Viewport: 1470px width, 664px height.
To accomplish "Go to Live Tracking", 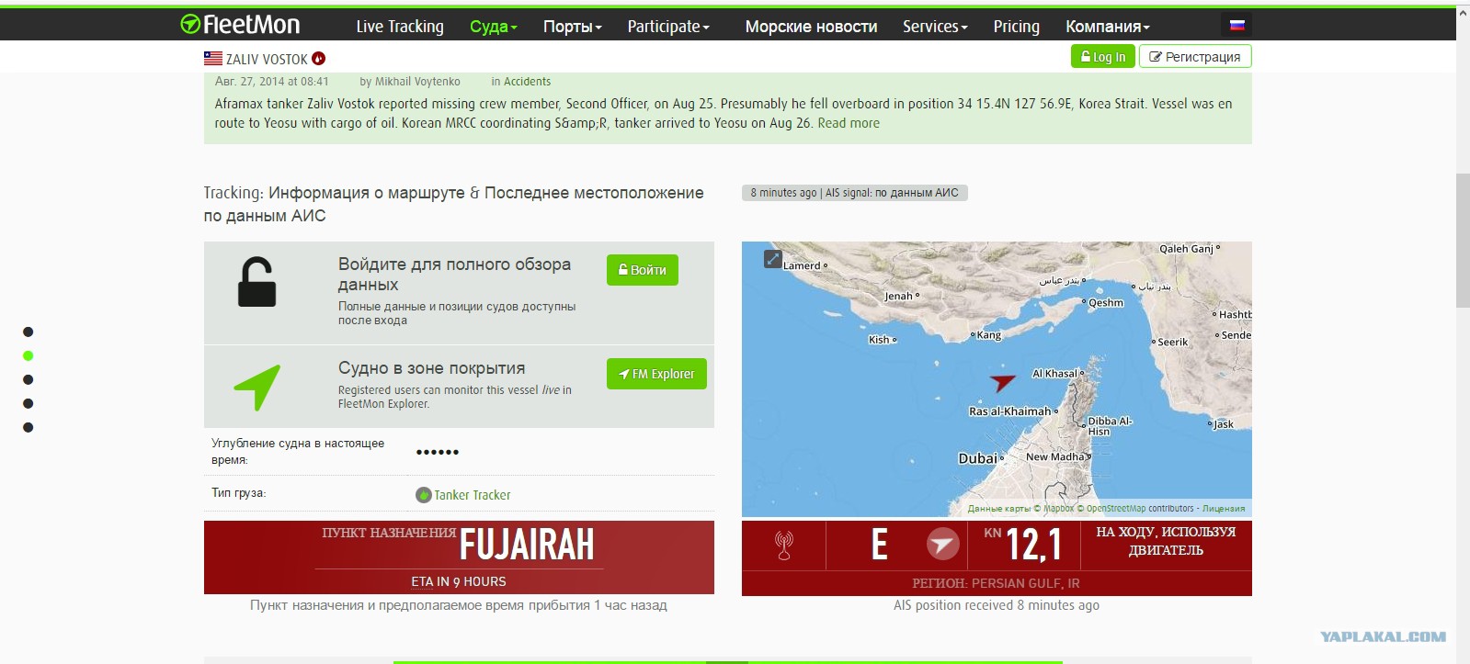I will click(400, 27).
